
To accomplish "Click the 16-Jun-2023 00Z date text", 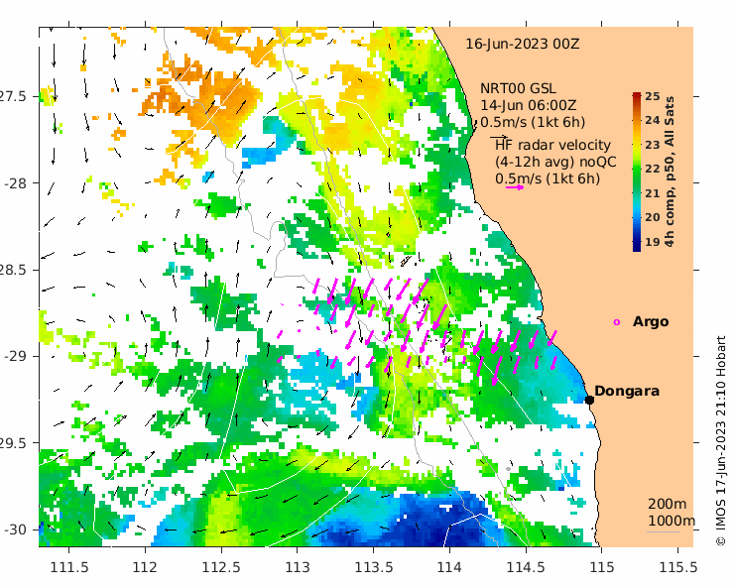I will 523,44.
